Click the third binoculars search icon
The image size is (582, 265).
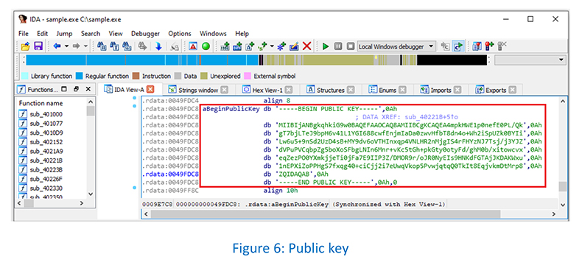click(127, 46)
